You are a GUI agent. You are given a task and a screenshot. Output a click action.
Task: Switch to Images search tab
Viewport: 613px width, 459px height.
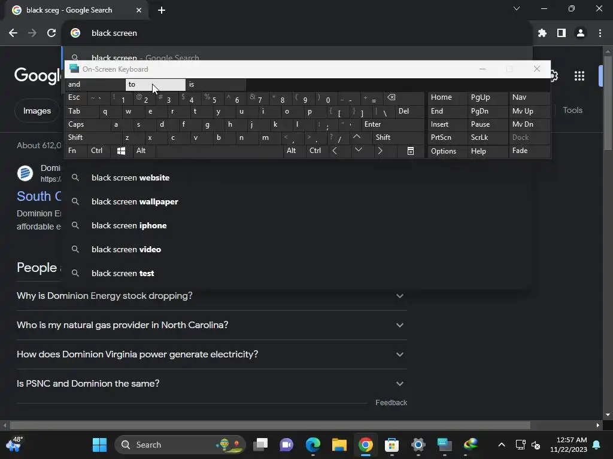pyautogui.click(x=37, y=111)
